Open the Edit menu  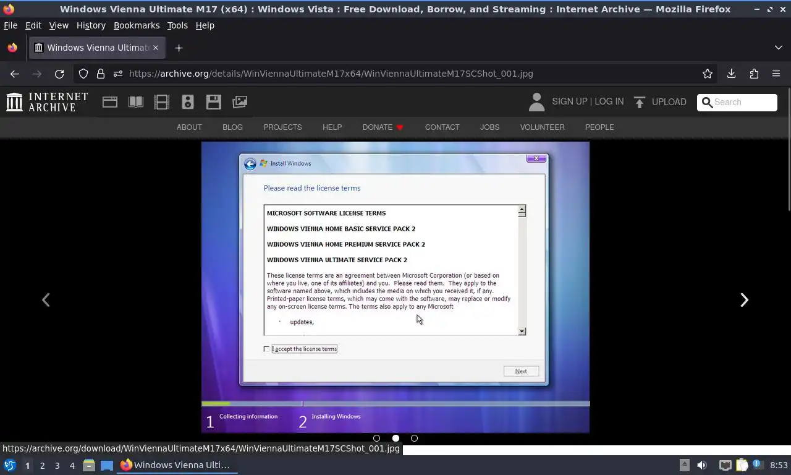(x=33, y=25)
